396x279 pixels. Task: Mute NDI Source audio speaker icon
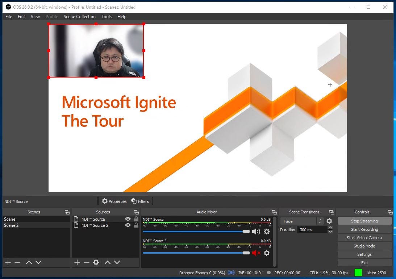(x=256, y=232)
